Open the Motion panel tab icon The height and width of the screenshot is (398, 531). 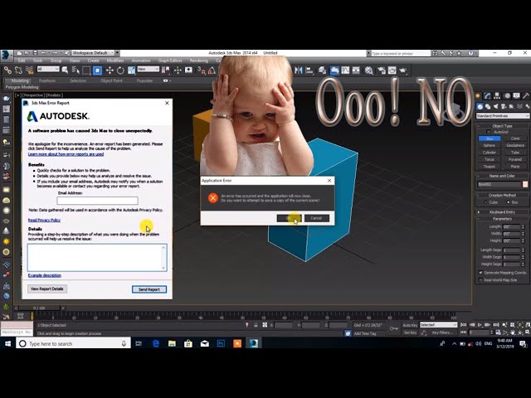(507, 96)
